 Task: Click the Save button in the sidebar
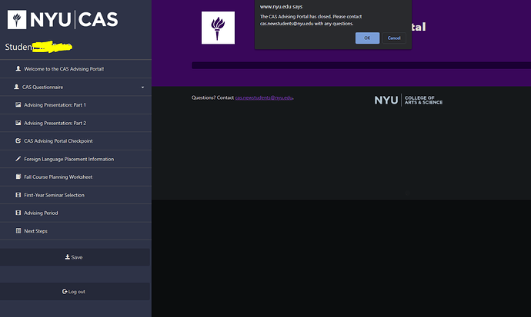point(75,257)
